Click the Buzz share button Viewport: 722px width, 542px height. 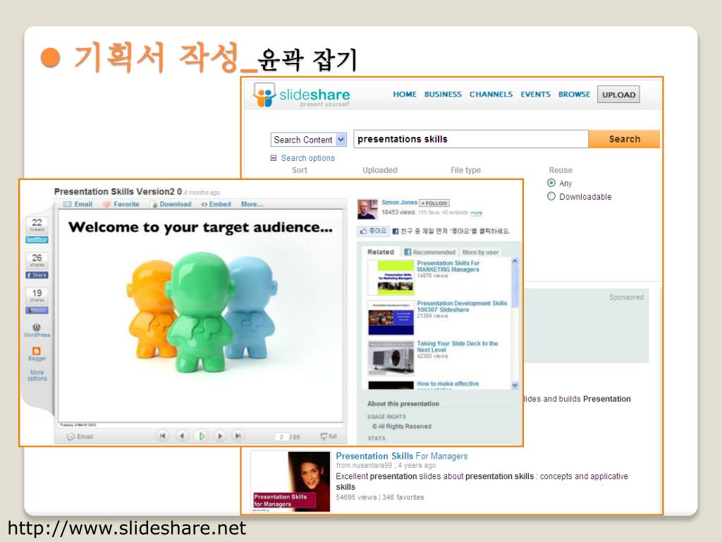point(37,311)
